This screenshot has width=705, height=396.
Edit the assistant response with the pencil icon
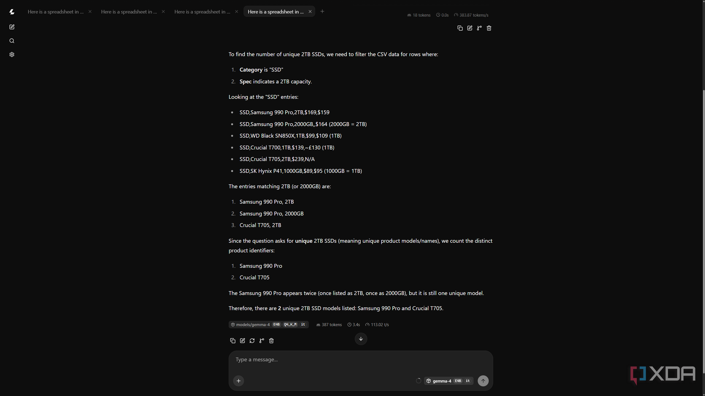click(242, 341)
